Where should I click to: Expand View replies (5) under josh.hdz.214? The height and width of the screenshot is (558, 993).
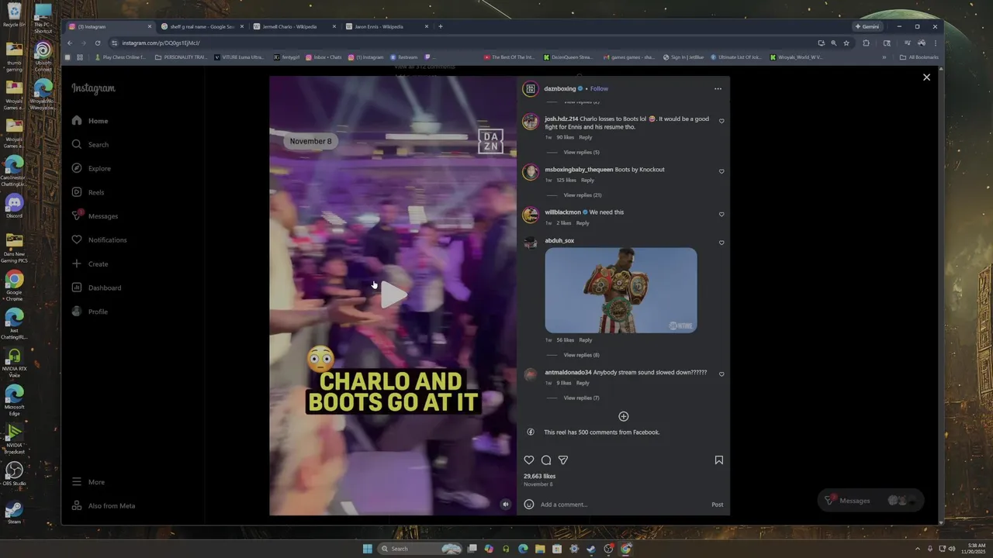click(581, 153)
